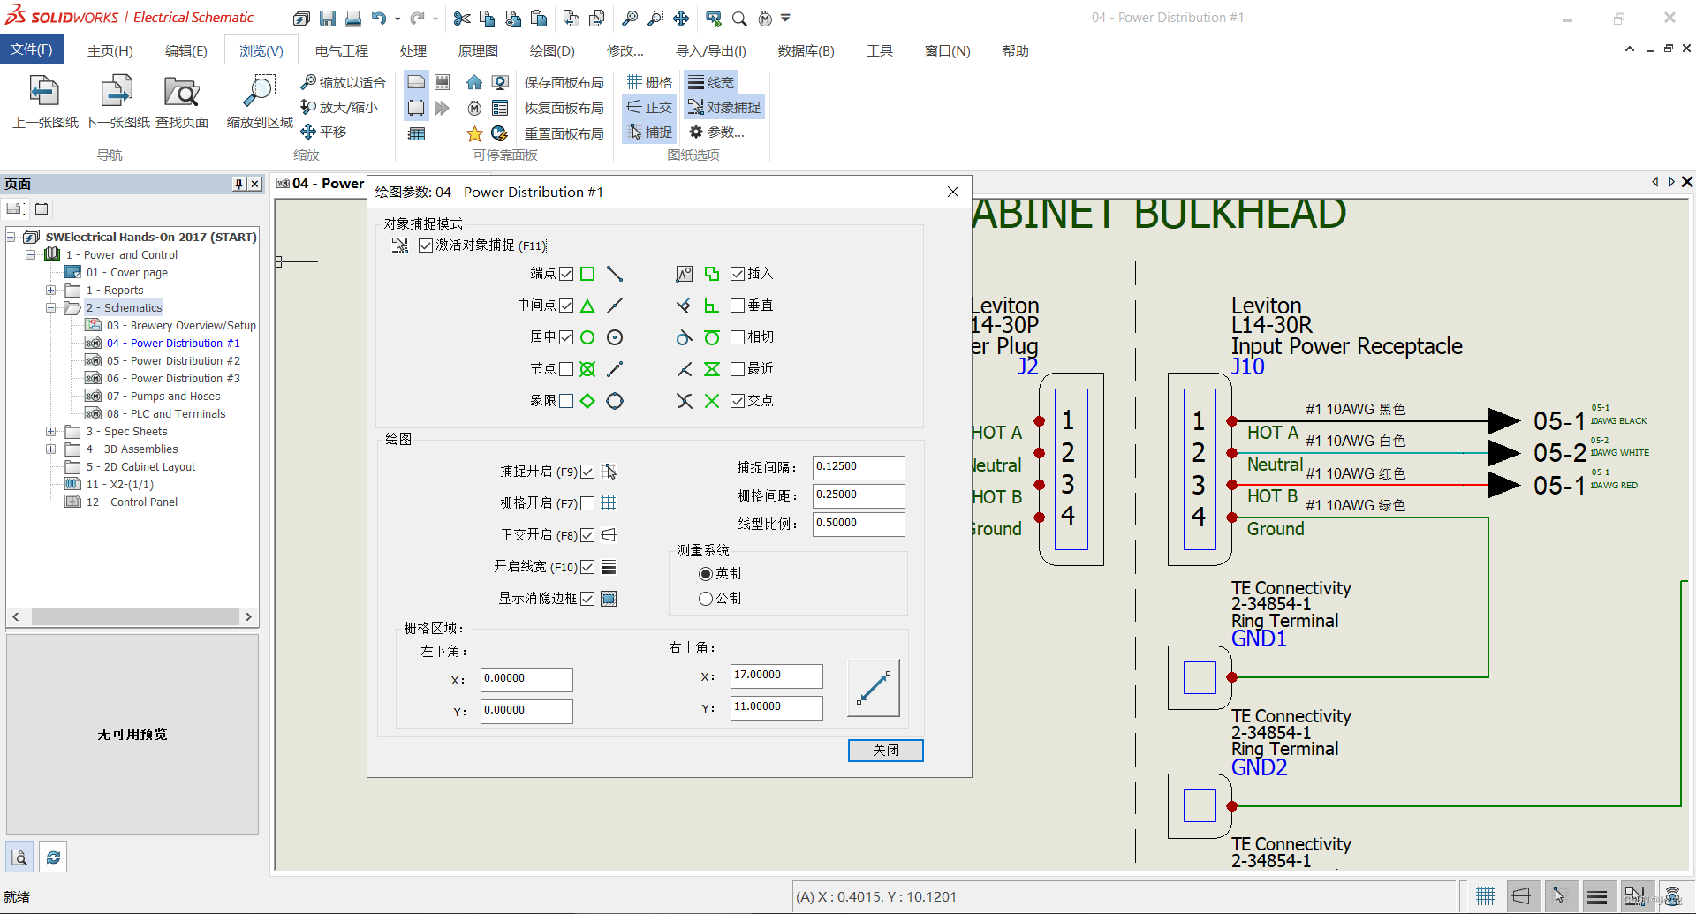Open the quick access toolbar customize dropdown
Screen dimensions: 1696x914
(785, 18)
